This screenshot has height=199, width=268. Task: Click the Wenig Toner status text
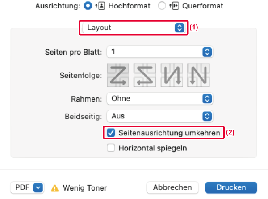pyautogui.click(x=84, y=188)
